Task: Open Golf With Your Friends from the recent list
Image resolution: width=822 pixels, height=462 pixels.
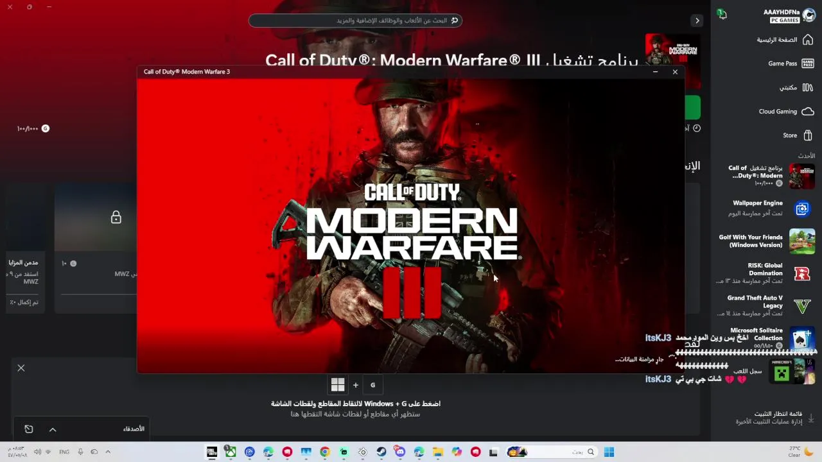Action: (x=767, y=241)
